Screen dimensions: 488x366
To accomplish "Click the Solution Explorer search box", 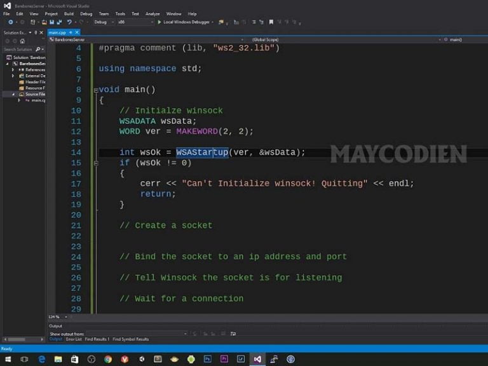I will click(x=18, y=49).
